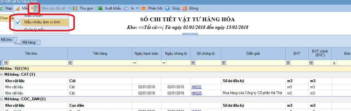Image resolution: width=351 pixels, height=111 pixels.
Task: Click the save template floppy icon
Action: 37,9
